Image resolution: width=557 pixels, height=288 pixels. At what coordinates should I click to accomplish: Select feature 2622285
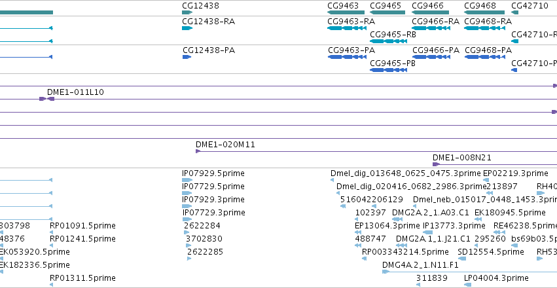point(206,252)
